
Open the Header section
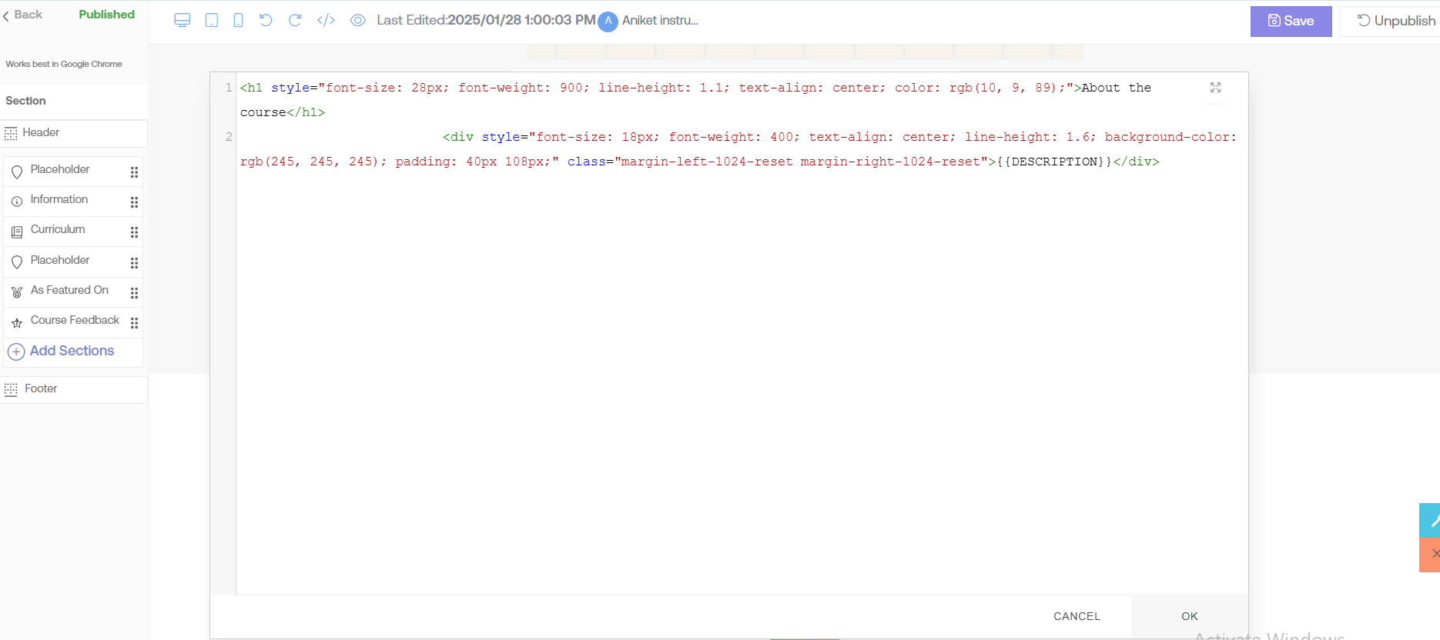pyautogui.click(x=41, y=133)
